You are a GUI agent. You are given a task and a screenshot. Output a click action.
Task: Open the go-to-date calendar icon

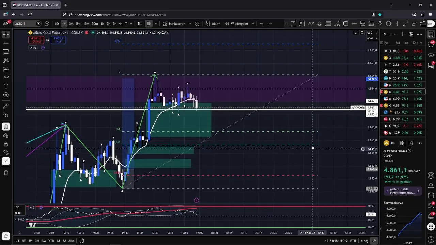pyautogui.click(x=82, y=241)
